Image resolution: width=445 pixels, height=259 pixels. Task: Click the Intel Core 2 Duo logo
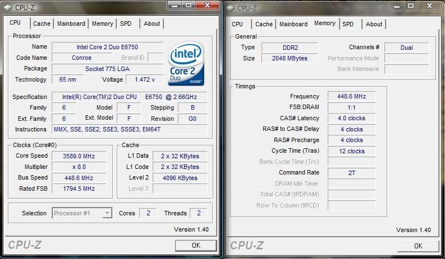186,64
